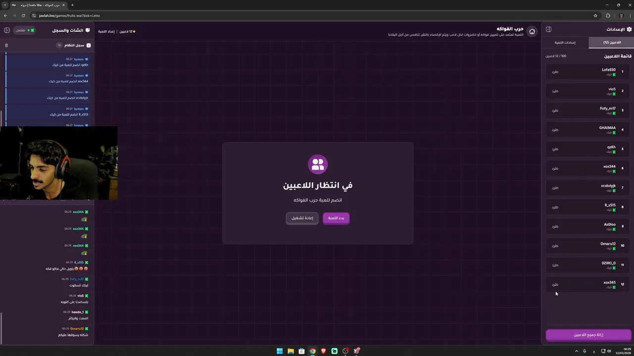Switch to Chrome in the taskbar
Viewport: 634px width, 356px height.
313,351
